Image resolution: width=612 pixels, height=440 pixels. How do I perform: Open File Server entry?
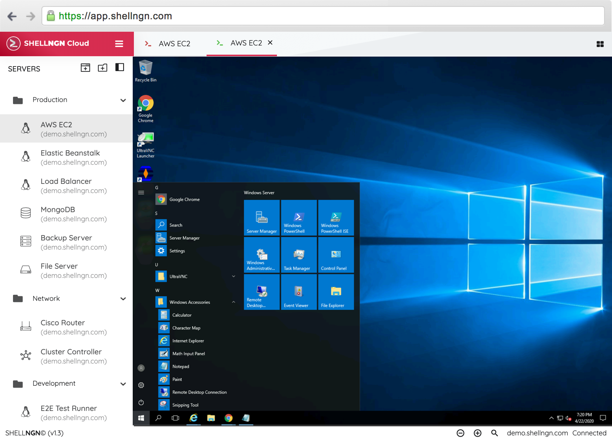(67, 270)
